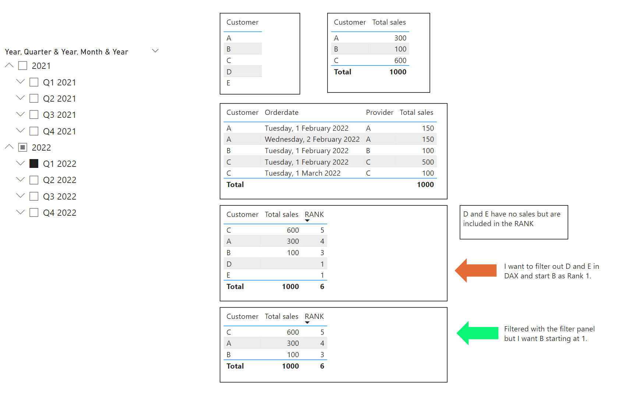
Task: Click the Orderdate column header to sort
Action: (x=281, y=112)
